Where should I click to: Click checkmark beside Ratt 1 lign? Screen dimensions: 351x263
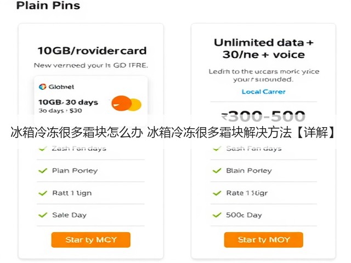pos(43,193)
